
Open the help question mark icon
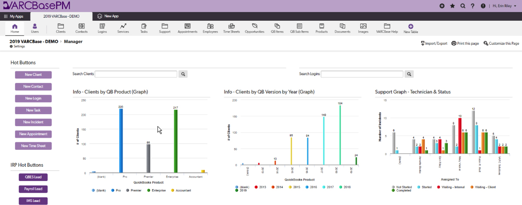click(x=472, y=6)
